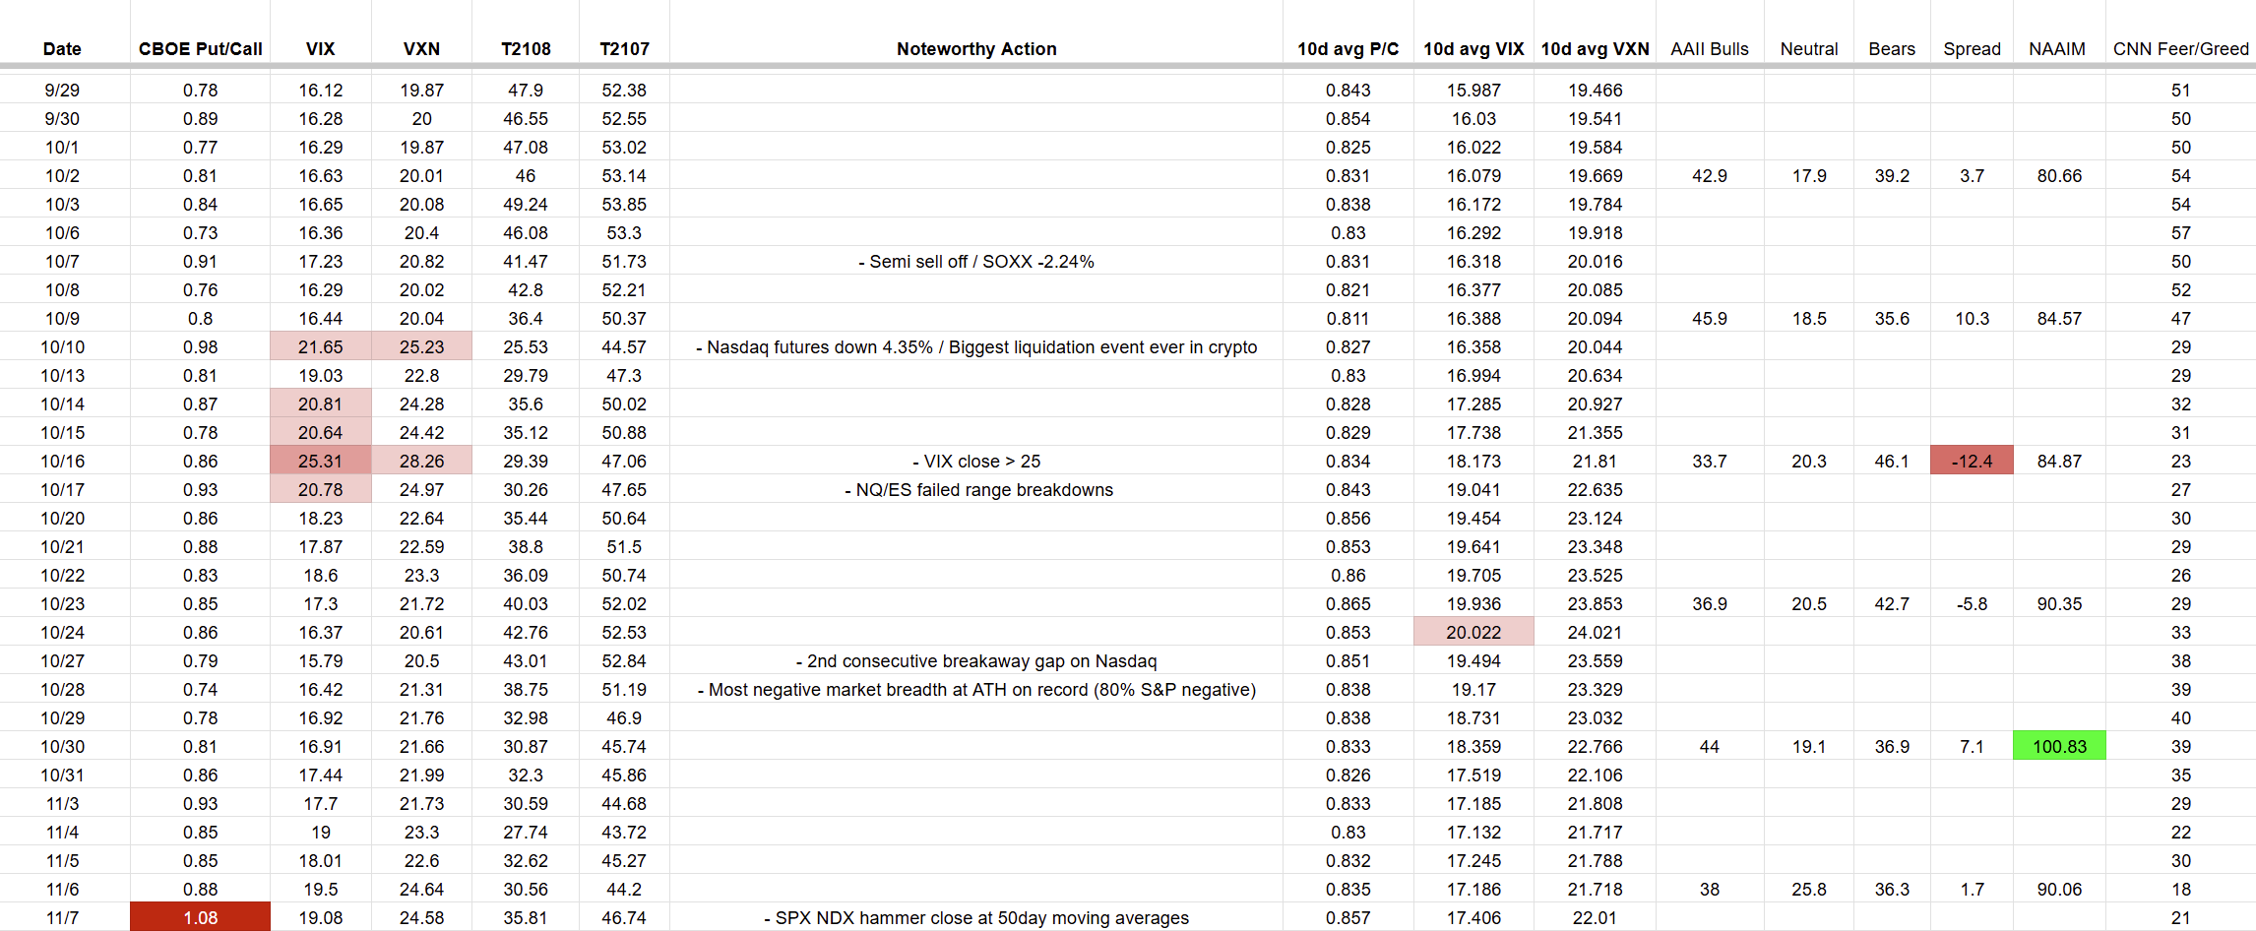2256x931 pixels.
Task: Select the highlighted VIX 25.31 cell
Action: point(320,461)
